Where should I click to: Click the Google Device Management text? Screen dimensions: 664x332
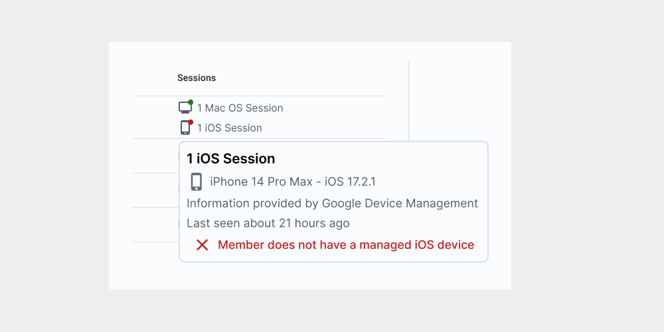400,203
